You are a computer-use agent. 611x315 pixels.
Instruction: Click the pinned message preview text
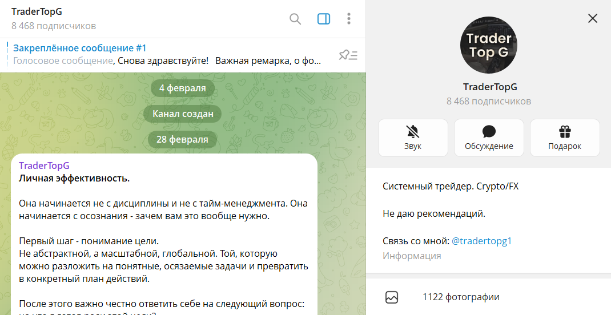[x=167, y=60]
